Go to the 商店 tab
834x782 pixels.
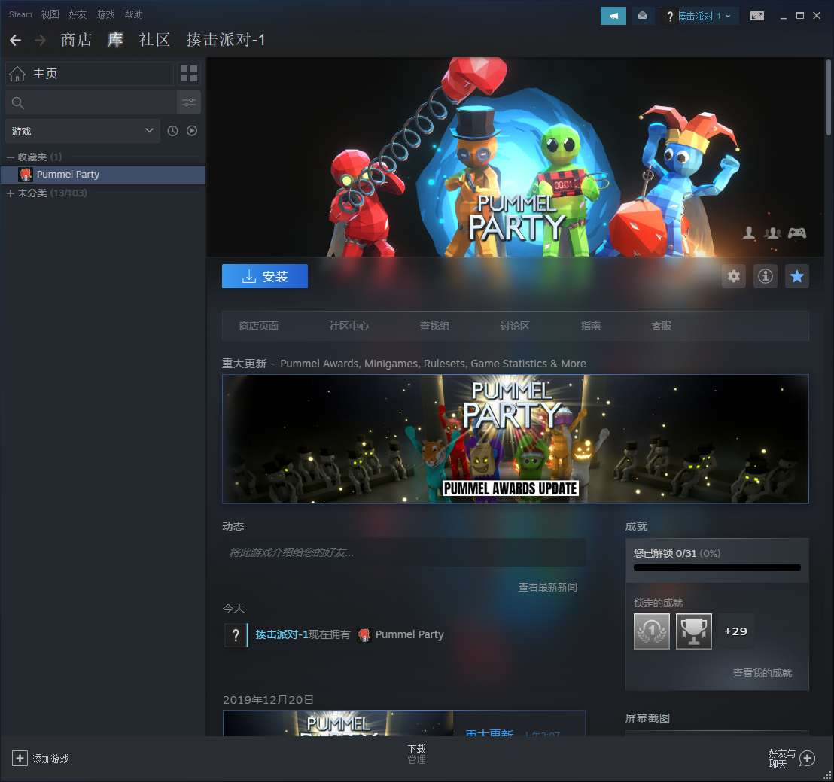tap(76, 40)
